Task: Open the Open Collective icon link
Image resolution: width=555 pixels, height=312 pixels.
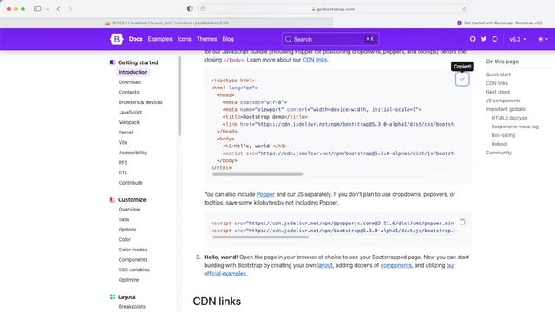Action: click(x=494, y=39)
